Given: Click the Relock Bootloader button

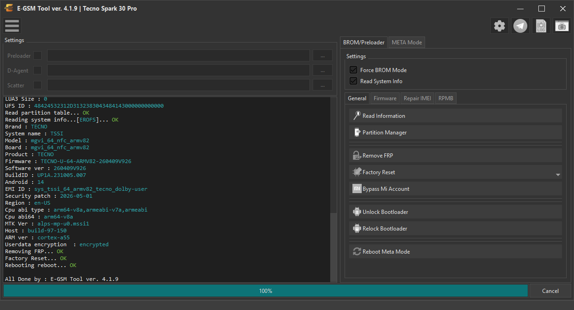Looking at the screenshot, I should tap(456, 229).
